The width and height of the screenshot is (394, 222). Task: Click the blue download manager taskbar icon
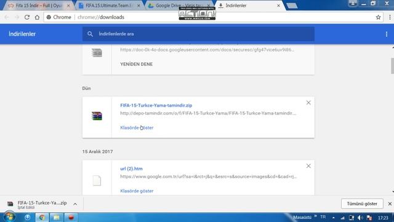click(27, 217)
